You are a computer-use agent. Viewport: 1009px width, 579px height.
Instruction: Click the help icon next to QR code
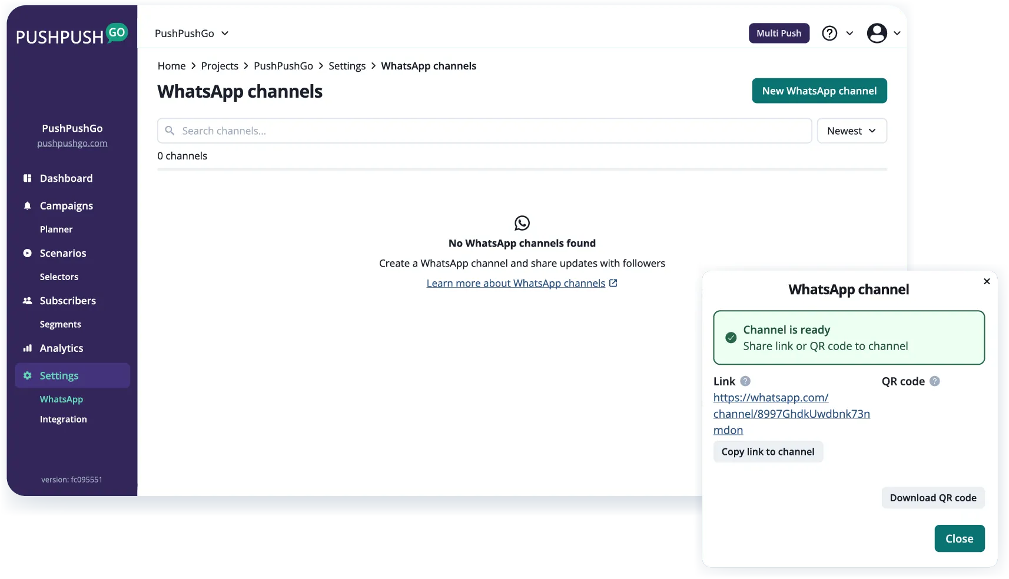(x=935, y=381)
